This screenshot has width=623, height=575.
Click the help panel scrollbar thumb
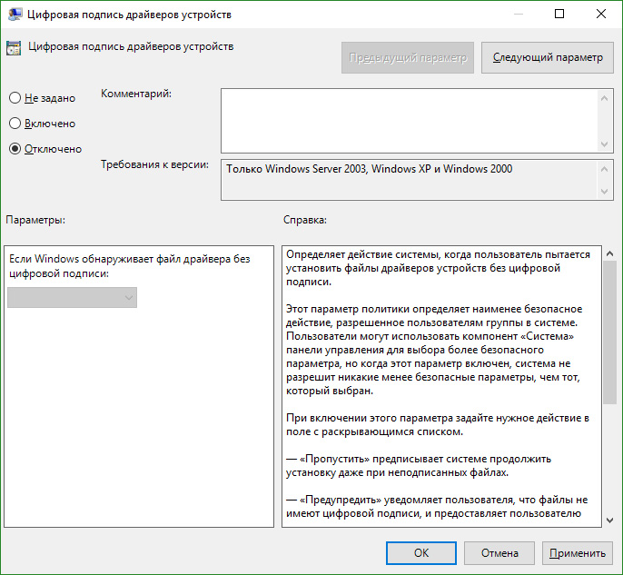(x=608, y=332)
